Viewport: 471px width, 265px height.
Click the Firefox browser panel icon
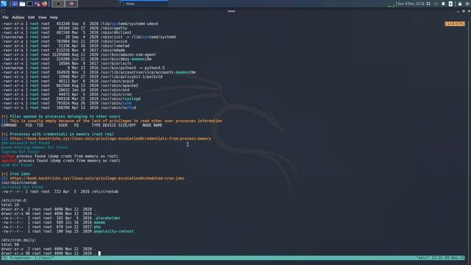tap(44, 4)
